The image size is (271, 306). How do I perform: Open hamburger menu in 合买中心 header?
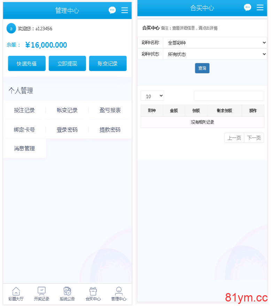[260, 7]
